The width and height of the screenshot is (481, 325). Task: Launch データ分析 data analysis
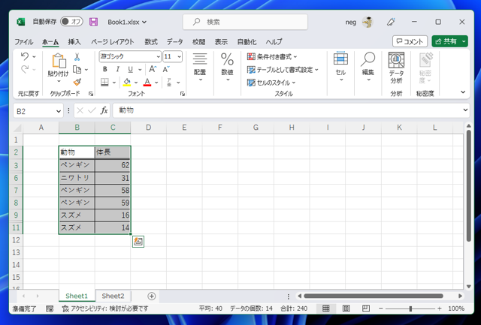click(396, 68)
